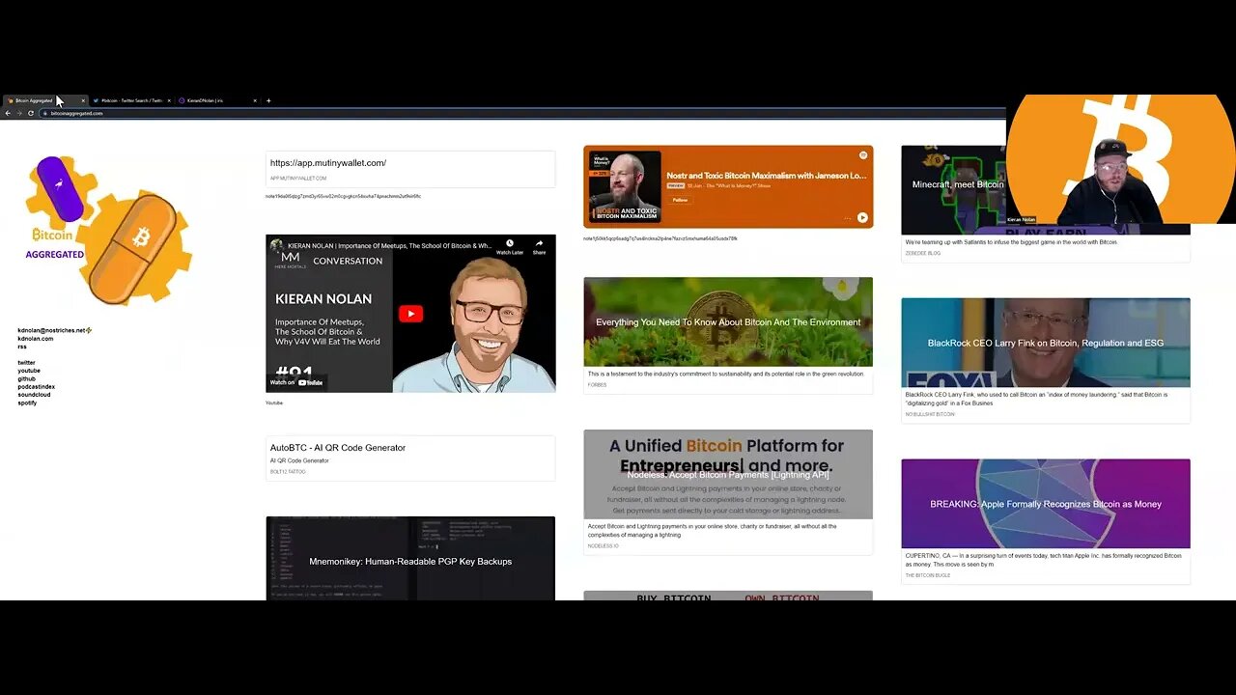Click the browser back arrow

pos(8,113)
